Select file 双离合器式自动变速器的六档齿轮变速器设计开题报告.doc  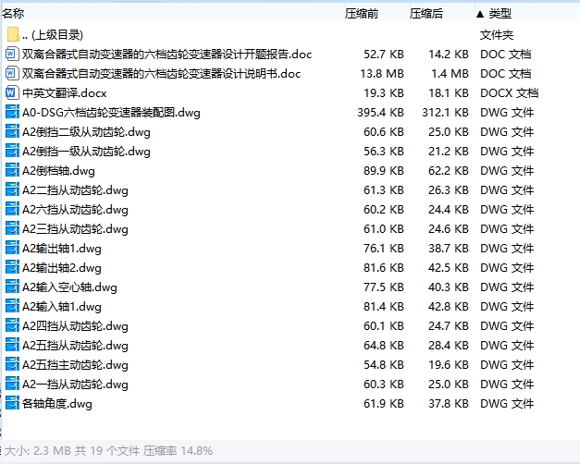tap(167, 54)
